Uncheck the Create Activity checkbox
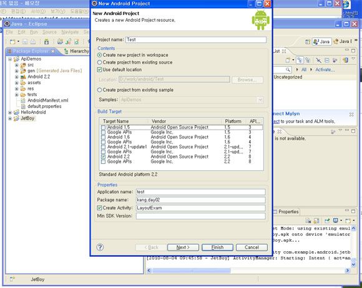 (99, 208)
